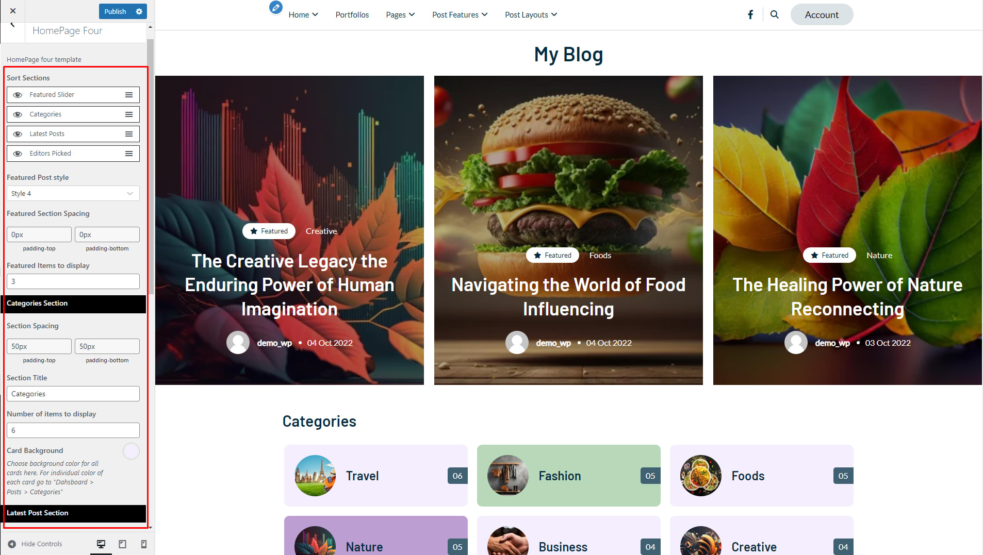
Task: Open the Pages navigation menu
Action: click(400, 14)
